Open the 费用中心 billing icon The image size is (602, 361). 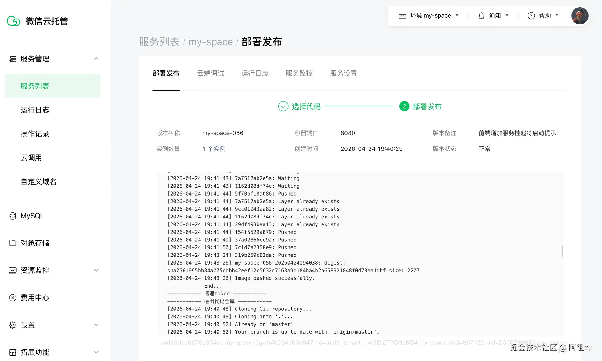13,298
